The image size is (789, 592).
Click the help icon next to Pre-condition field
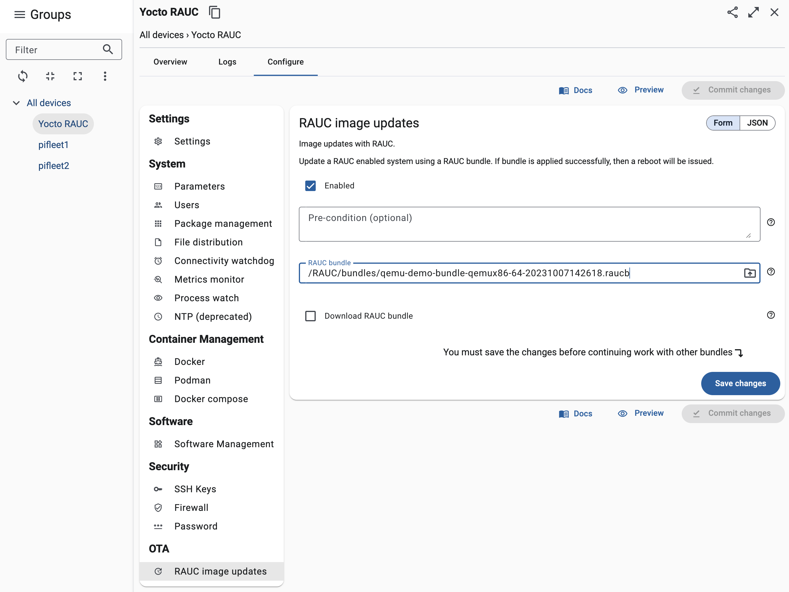pos(771,222)
